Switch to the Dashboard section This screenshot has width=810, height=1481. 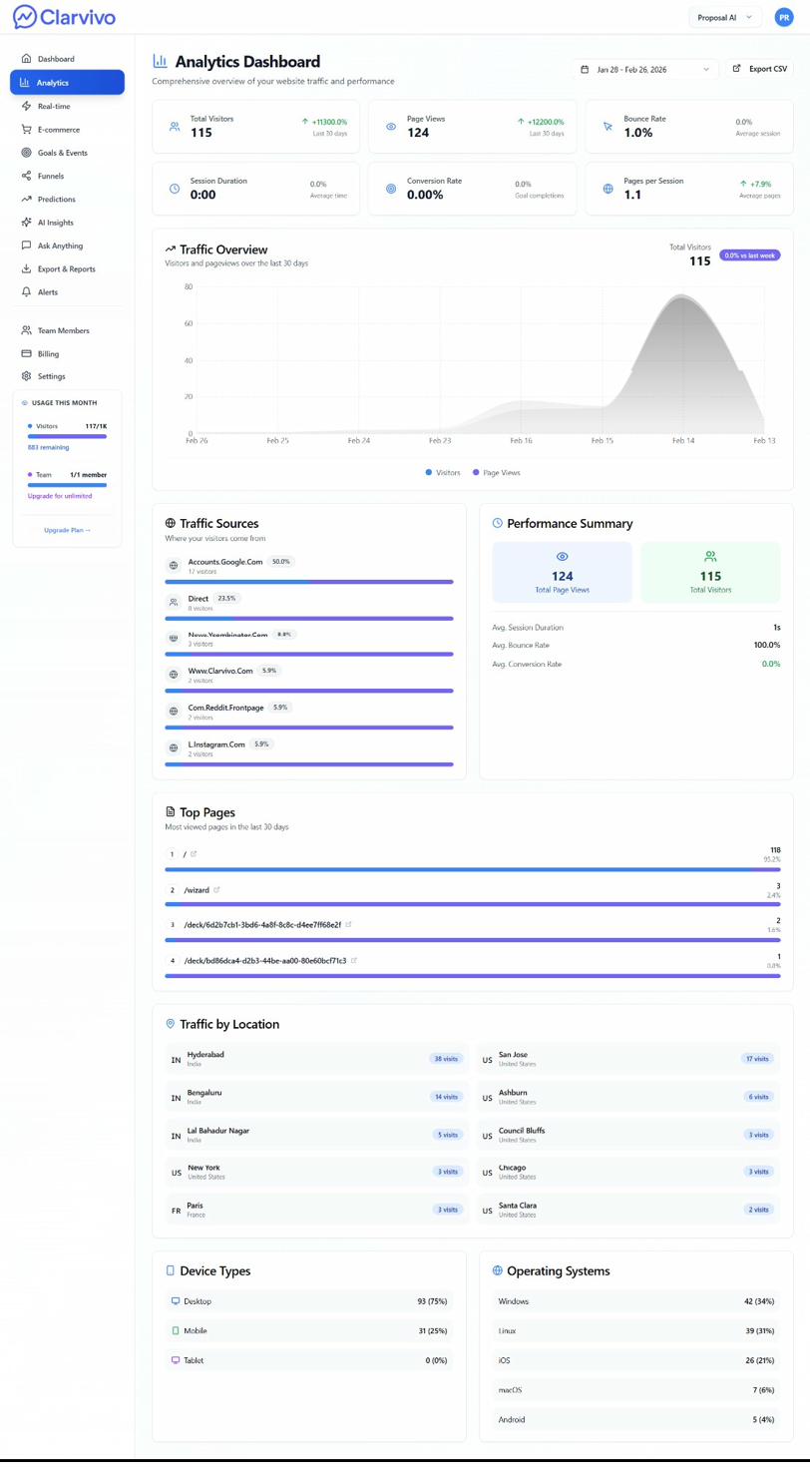tap(66, 58)
